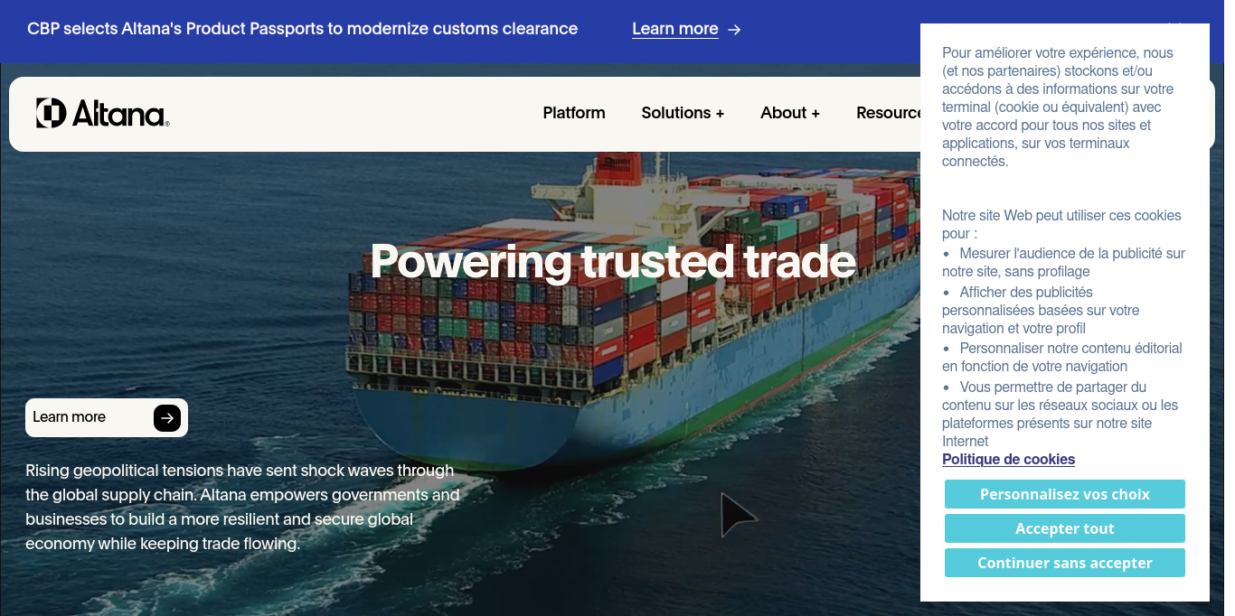
Task: Click the cookie consent intro paragraph
Action: click(1058, 107)
